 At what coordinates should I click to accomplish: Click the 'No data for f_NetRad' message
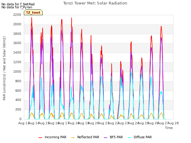[18, 4]
